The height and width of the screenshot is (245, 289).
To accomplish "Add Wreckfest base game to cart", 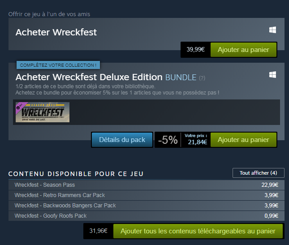I will (243, 50).
